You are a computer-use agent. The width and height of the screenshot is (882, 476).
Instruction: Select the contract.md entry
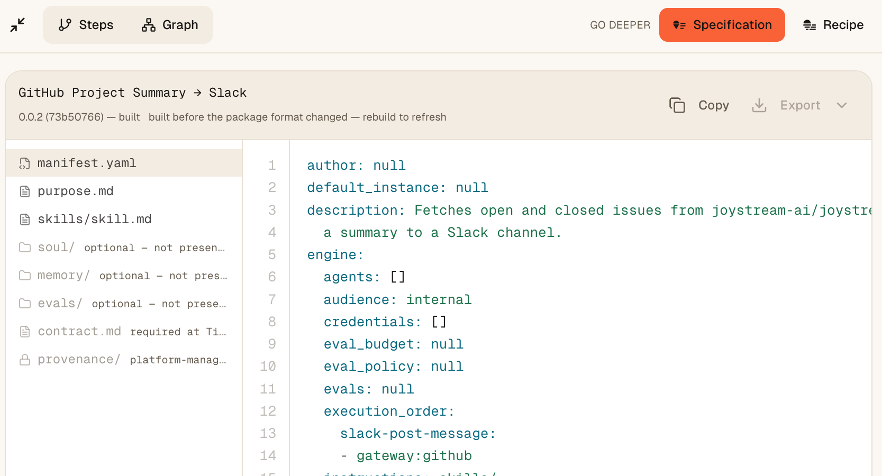tap(124, 331)
